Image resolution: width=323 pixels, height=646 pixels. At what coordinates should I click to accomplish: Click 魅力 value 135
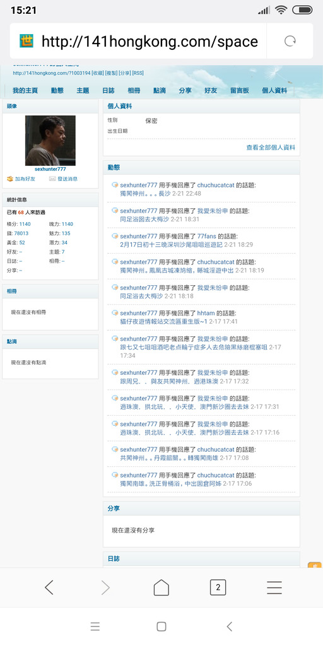66,233
